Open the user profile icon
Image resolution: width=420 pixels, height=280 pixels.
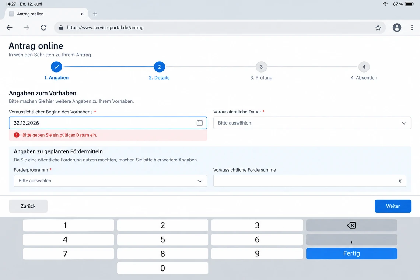click(397, 28)
